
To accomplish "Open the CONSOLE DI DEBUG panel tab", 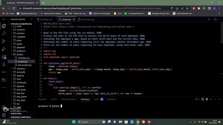I will tap(69, 99).
